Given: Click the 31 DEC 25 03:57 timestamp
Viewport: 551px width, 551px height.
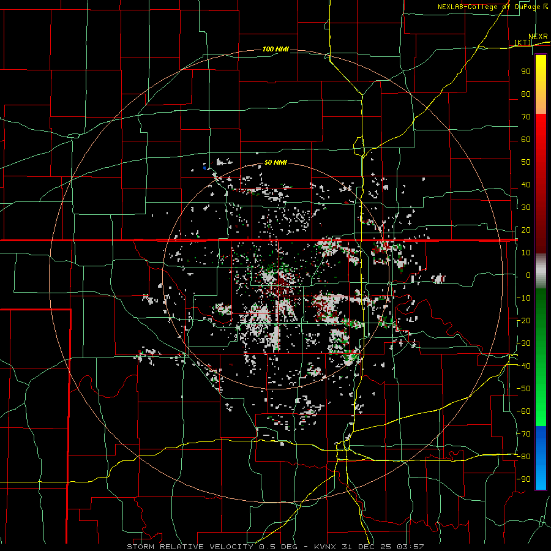Looking at the screenshot, I should point(382,547).
